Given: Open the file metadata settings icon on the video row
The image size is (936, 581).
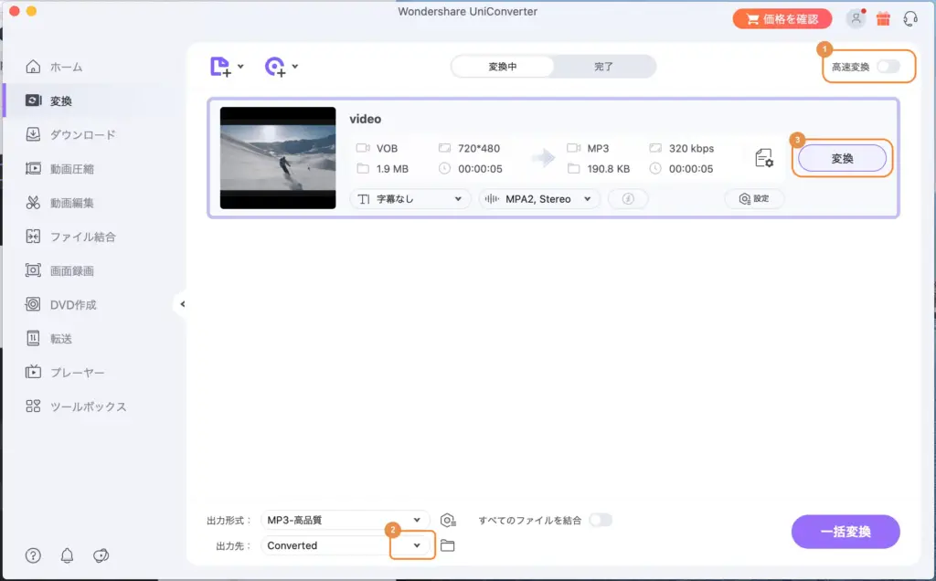Looking at the screenshot, I should tap(764, 157).
